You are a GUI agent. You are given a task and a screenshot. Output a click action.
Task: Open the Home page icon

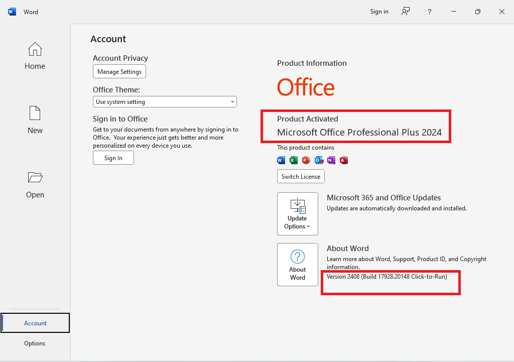pyautogui.click(x=35, y=49)
